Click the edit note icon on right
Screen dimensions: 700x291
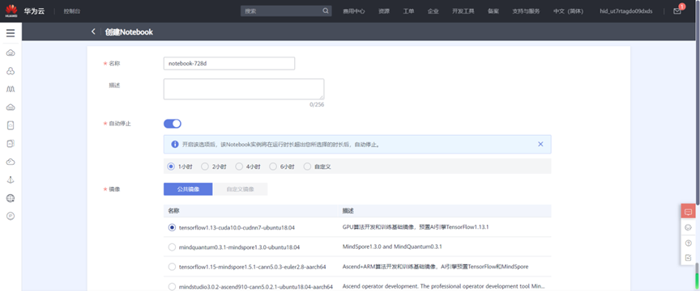point(688,258)
